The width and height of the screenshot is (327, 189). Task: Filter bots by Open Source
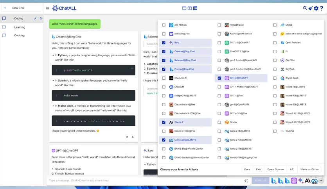(x=275, y=169)
